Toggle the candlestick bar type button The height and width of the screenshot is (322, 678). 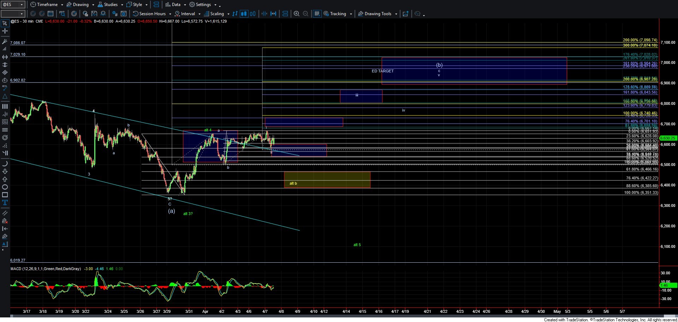[244, 14]
